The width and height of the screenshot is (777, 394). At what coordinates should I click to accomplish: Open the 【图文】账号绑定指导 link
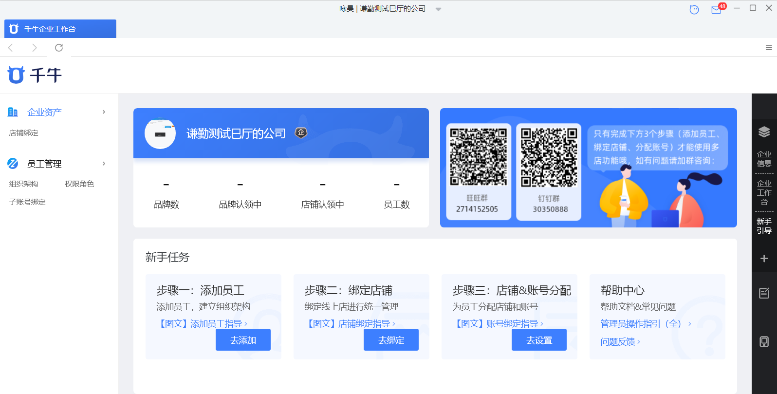[x=498, y=323]
